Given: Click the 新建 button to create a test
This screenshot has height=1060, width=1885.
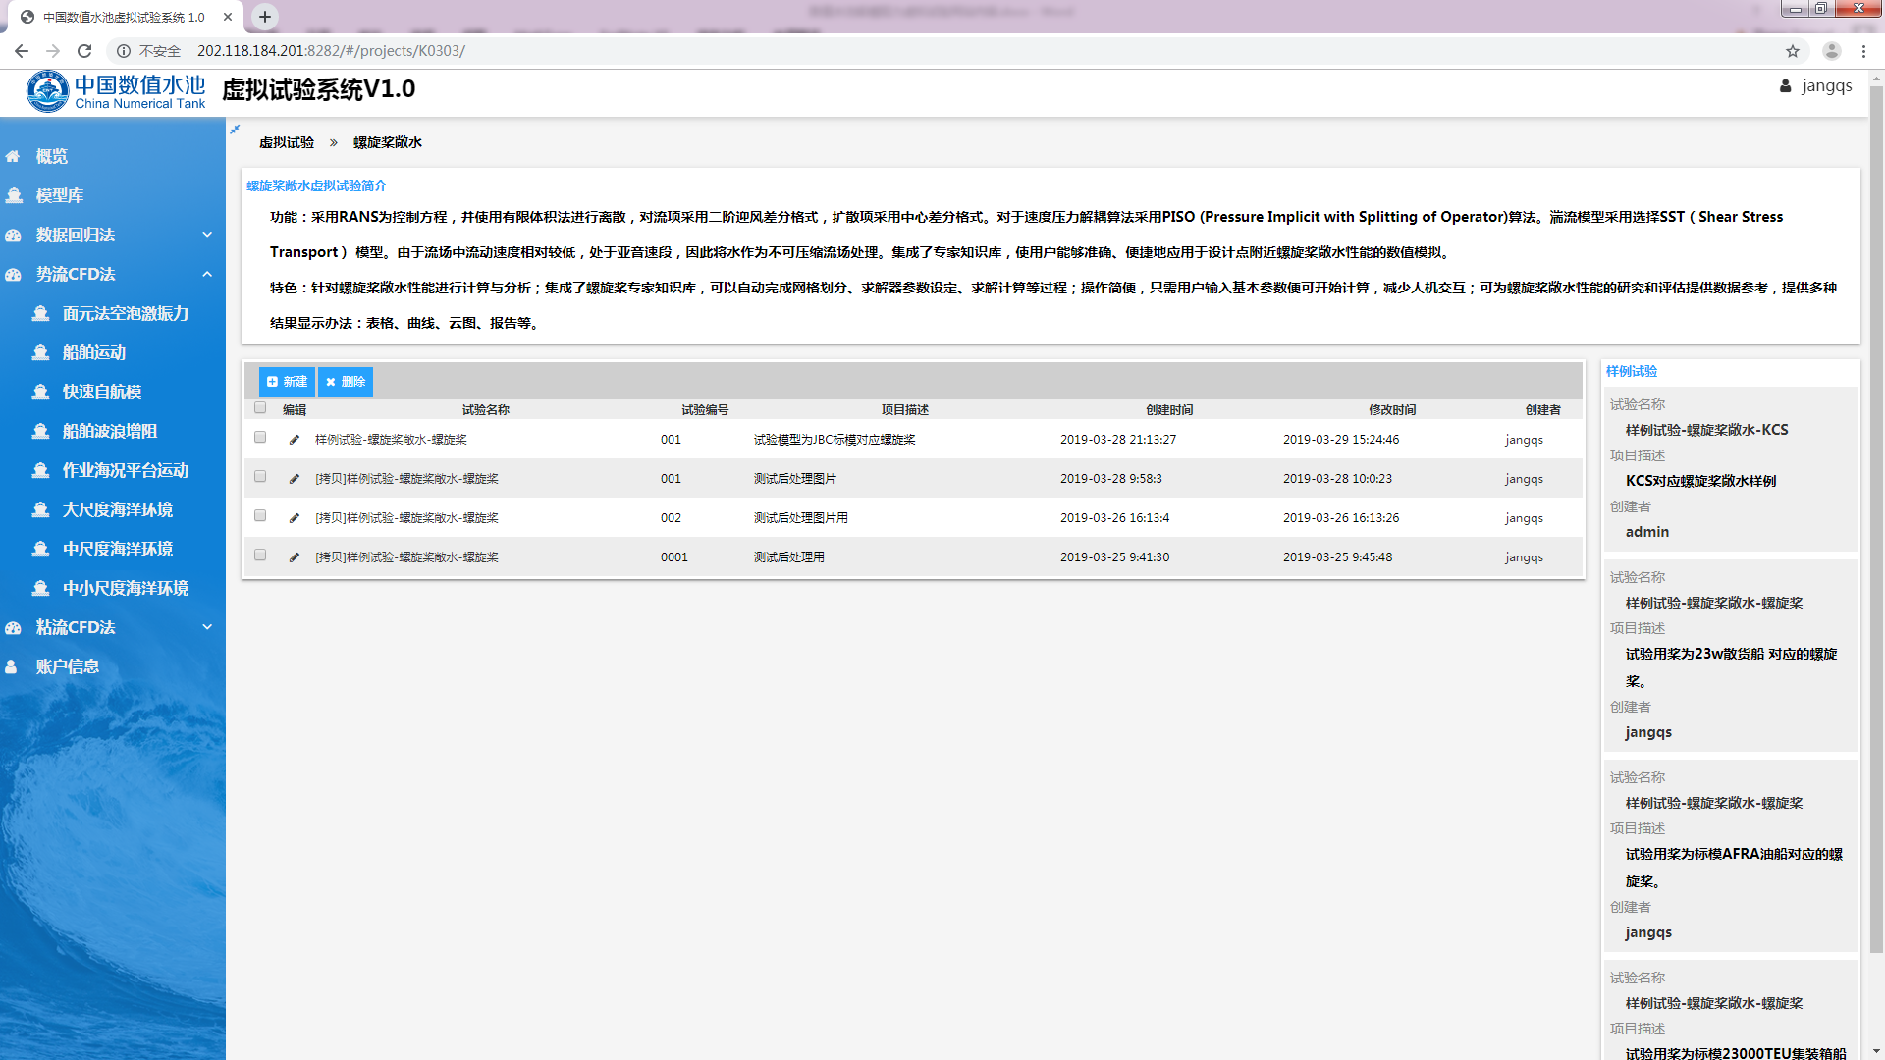Looking at the screenshot, I should [287, 382].
